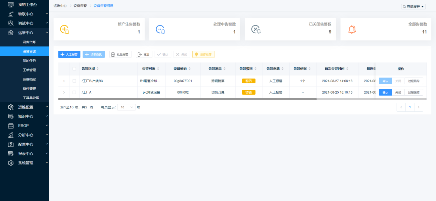This screenshot has width=436, height=201.
Task: Click the table's horizontal scrollbar
Action: pos(187,99)
